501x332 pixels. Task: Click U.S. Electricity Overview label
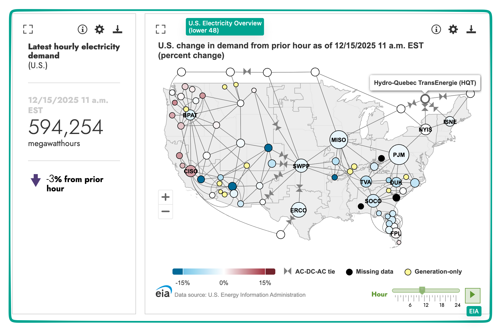pos(225,27)
